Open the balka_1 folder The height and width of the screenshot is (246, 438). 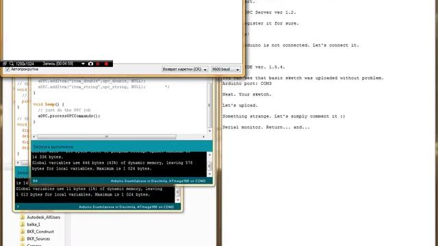34,224
